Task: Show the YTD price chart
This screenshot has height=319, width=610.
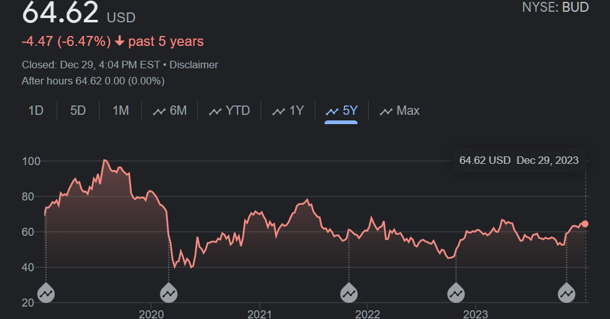Action: pyautogui.click(x=229, y=110)
